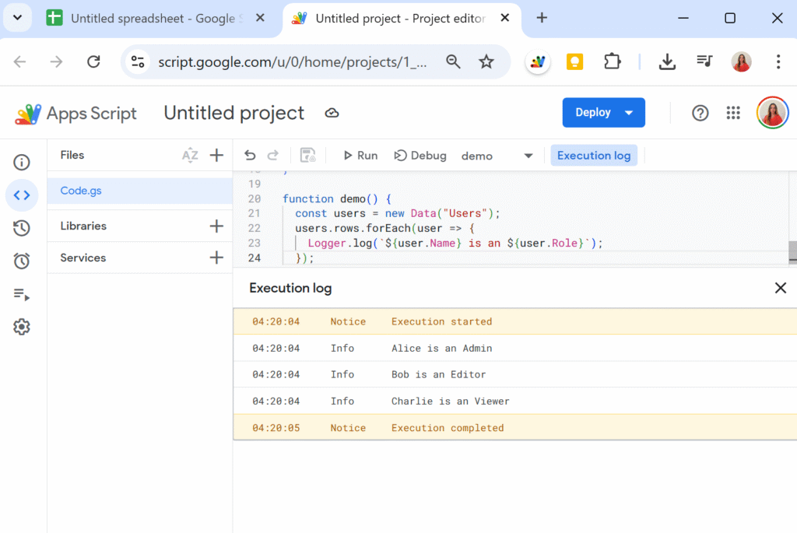
Task: Open the browser tab search chevron
Action: coord(17,18)
